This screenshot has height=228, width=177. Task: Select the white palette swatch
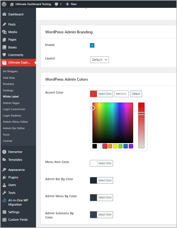[x=100, y=146]
